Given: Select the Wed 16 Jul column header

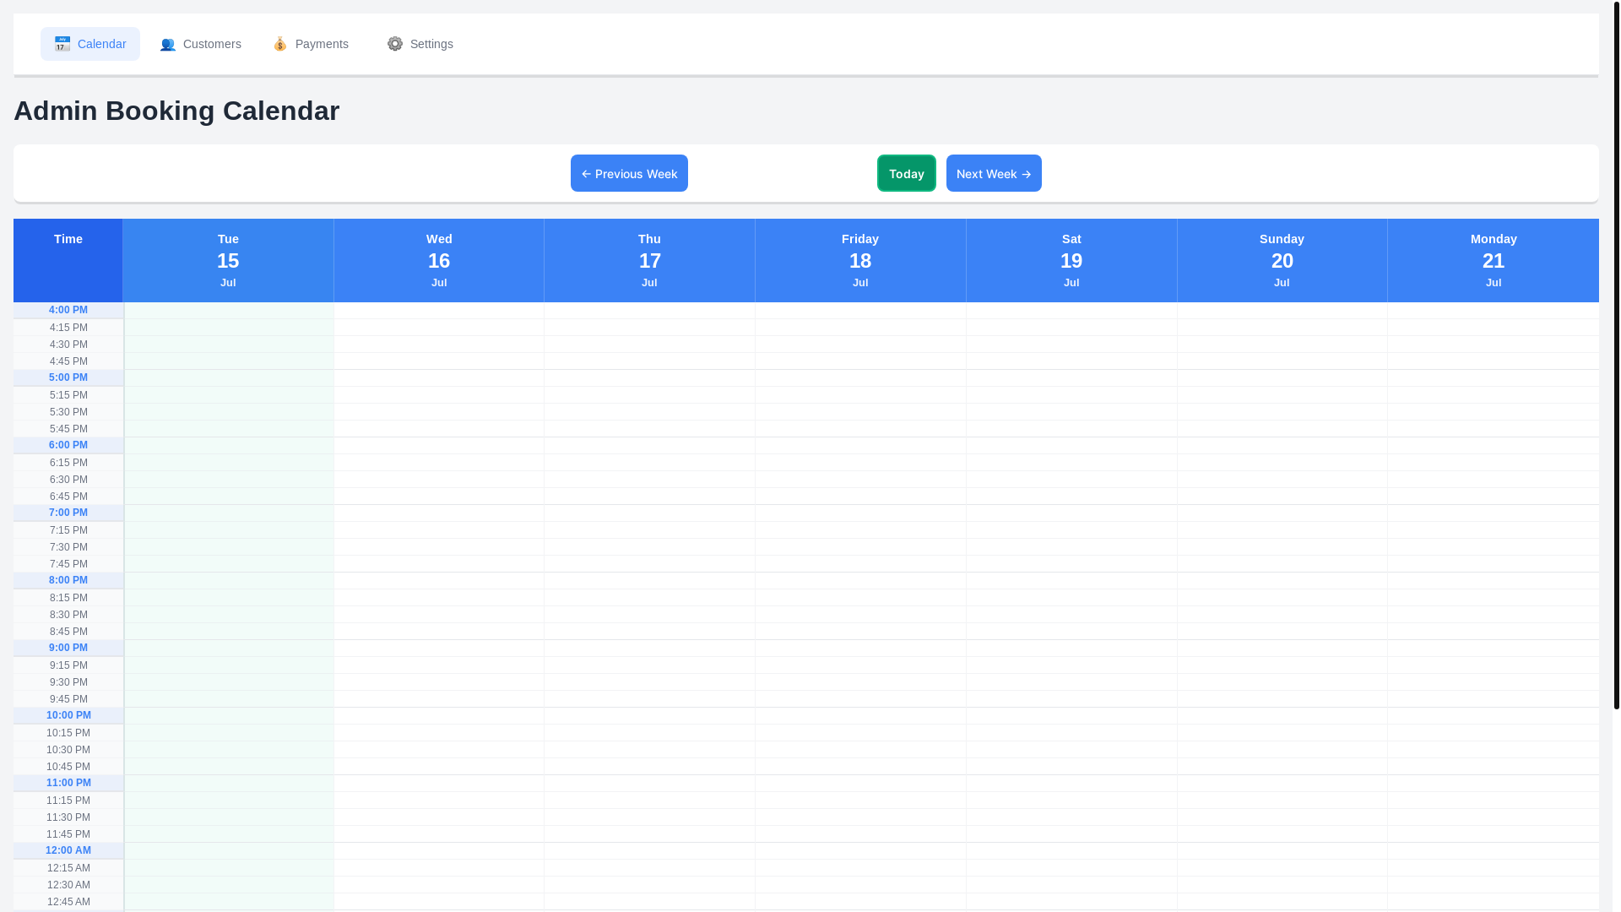Looking at the screenshot, I should pos(439,260).
